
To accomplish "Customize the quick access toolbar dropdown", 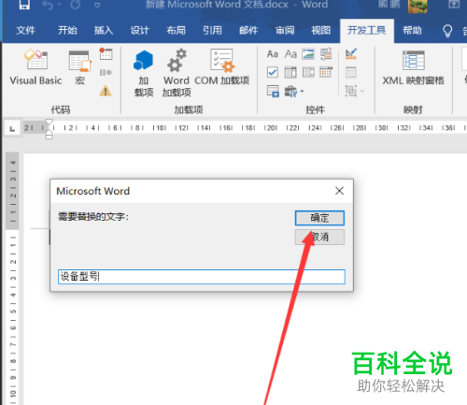I will click(x=97, y=5).
